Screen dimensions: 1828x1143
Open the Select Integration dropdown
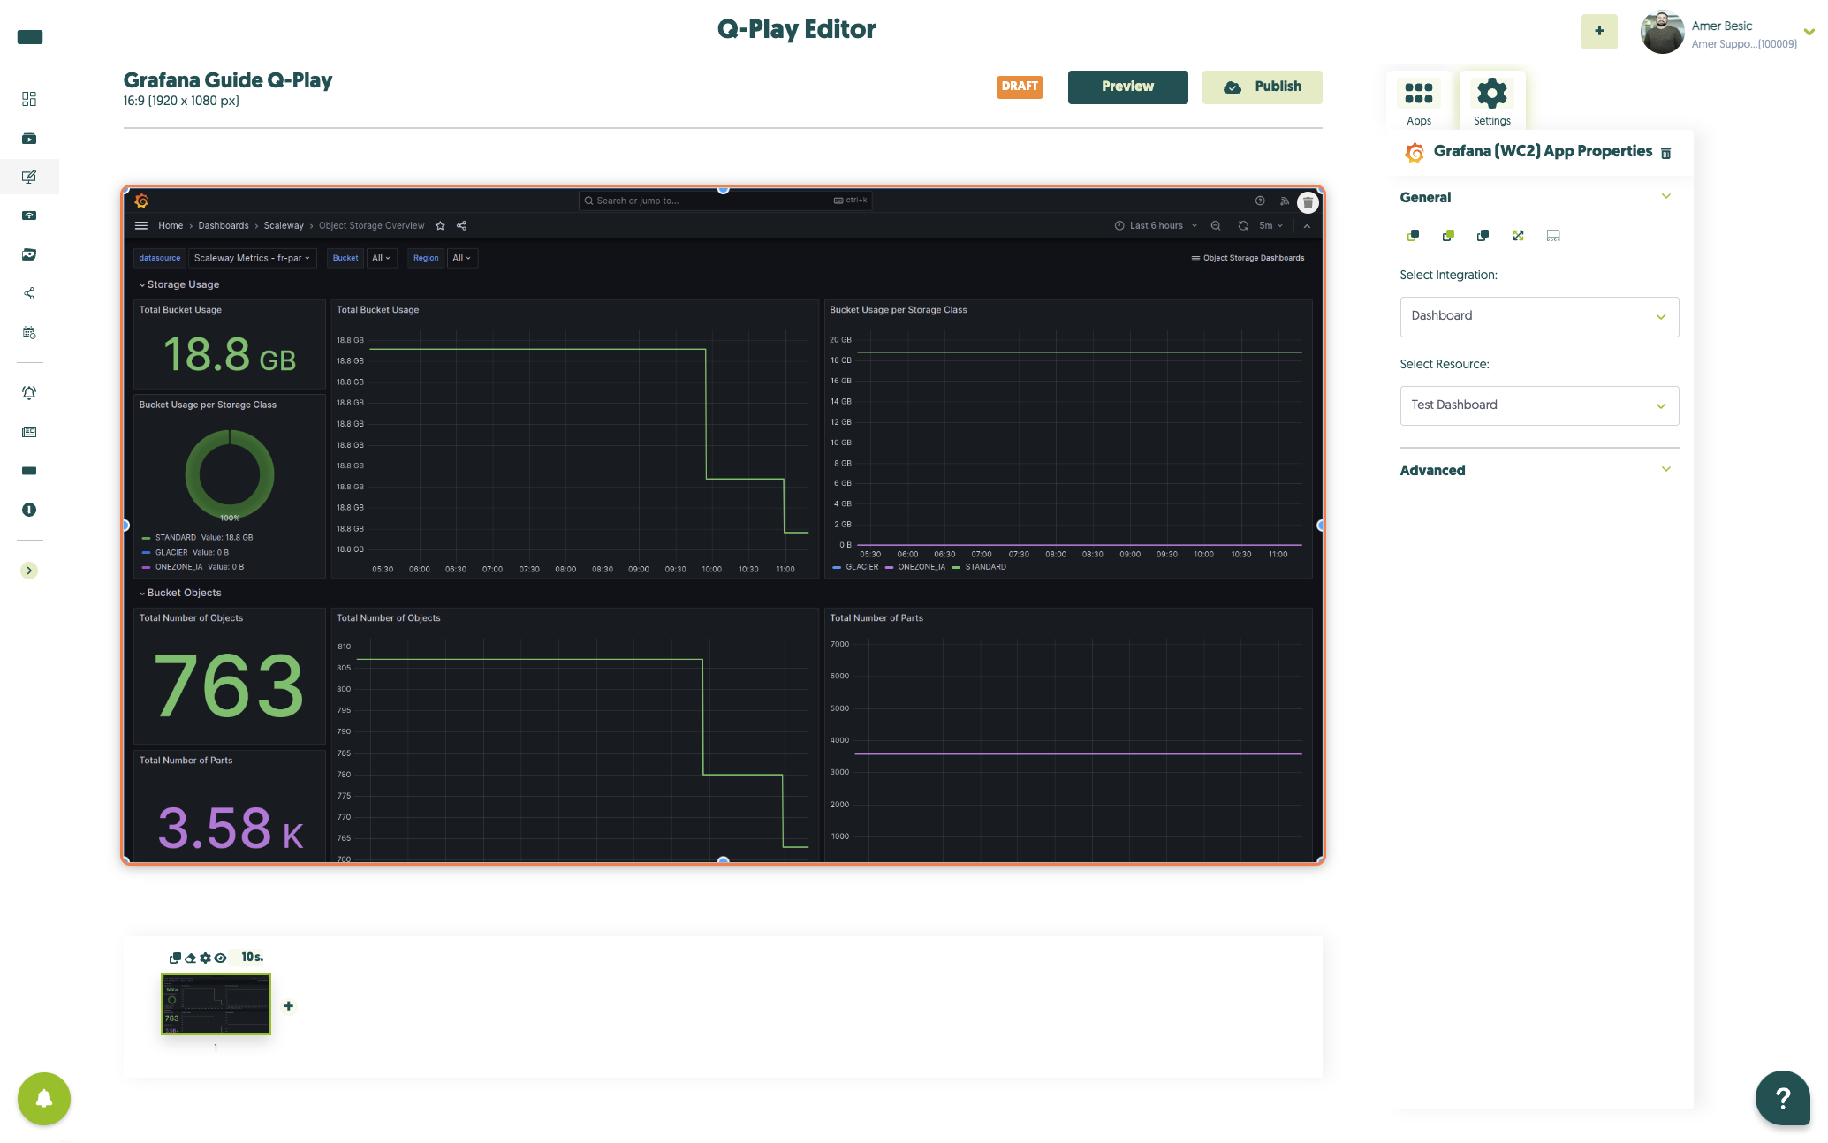tap(1539, 316)
